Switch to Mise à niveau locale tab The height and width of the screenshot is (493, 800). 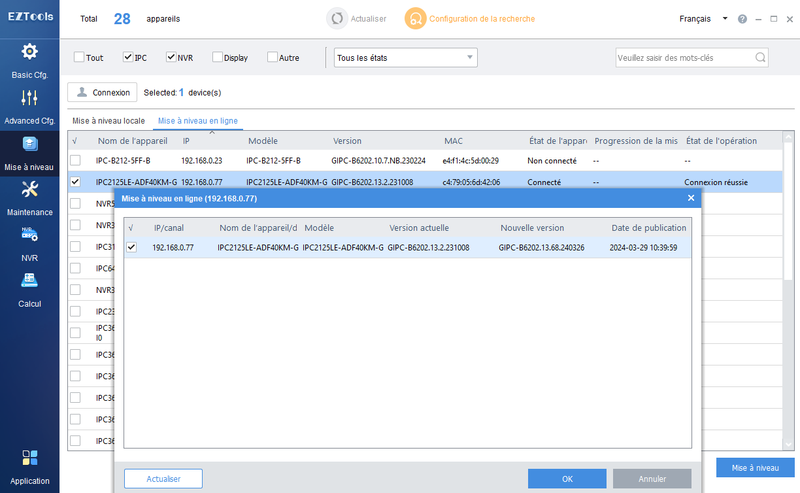point(108,121)
